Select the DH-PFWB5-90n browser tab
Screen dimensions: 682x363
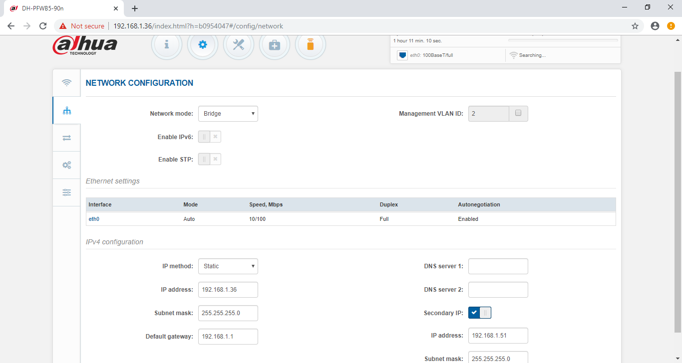tap(60, 8)
